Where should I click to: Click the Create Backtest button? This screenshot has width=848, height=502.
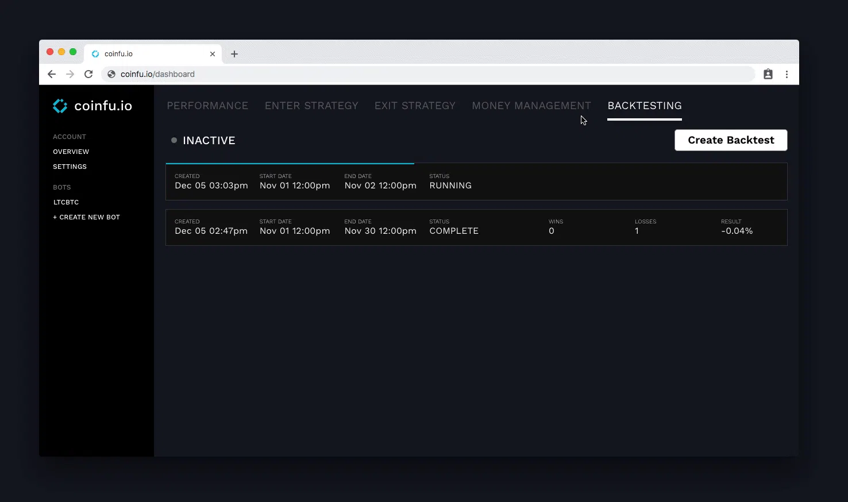pos(731,140)
